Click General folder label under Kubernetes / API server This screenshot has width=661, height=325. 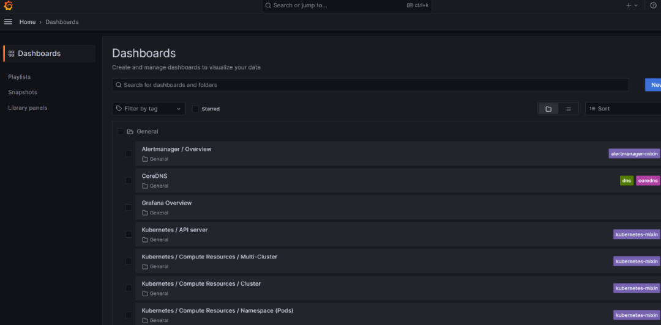pyautogui.click(x=155, y=240)
